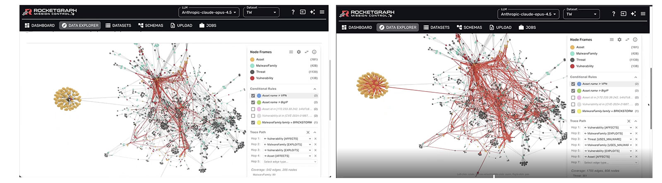Enable Asset.id rule checkbox in right window
Viewport: 662px width, 183px height.
point(573,98)
